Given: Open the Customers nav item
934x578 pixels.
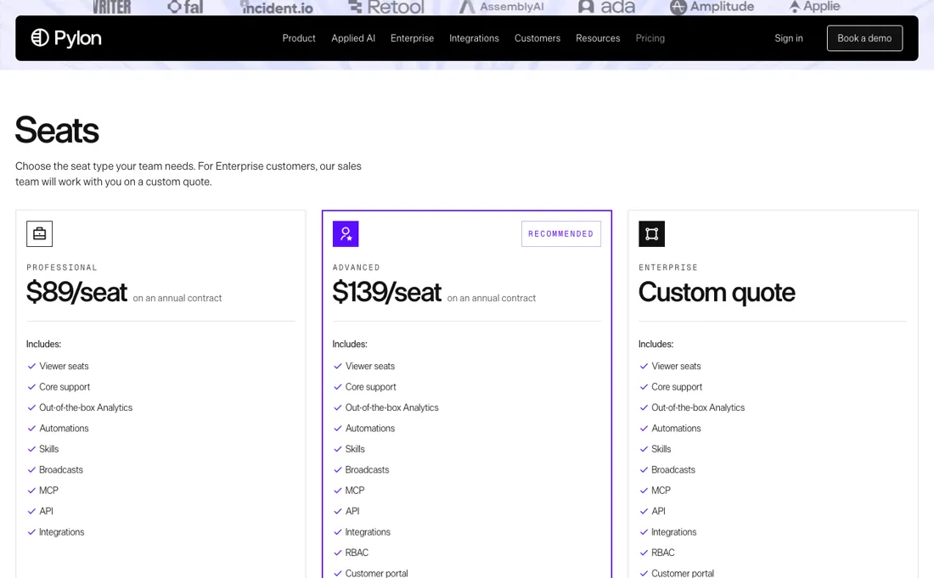Looking at the screenshot, I should [537, 38].
